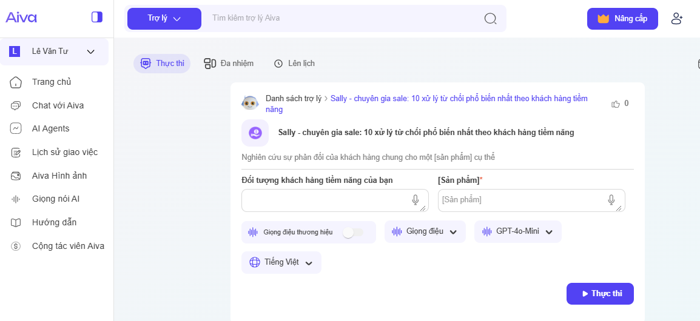
Task: Toggle Giọng điệu thương hiệu switch
Action: pyautogui.click(x=352, y=233)
